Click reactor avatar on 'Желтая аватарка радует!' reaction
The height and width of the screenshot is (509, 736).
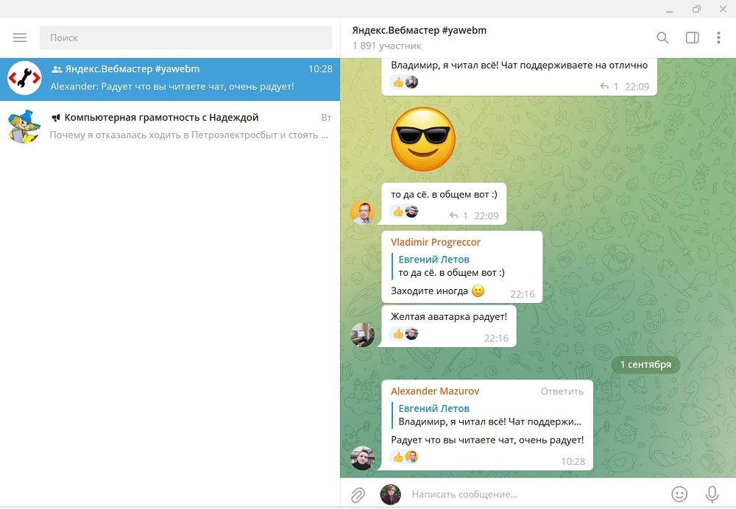411,334
